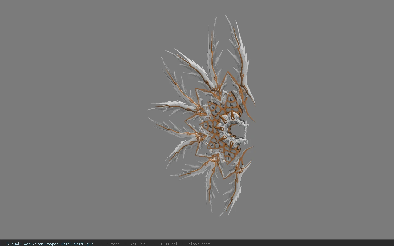
Task: Click the '9411 vtx' vertex count
Action: click(139, 244)
